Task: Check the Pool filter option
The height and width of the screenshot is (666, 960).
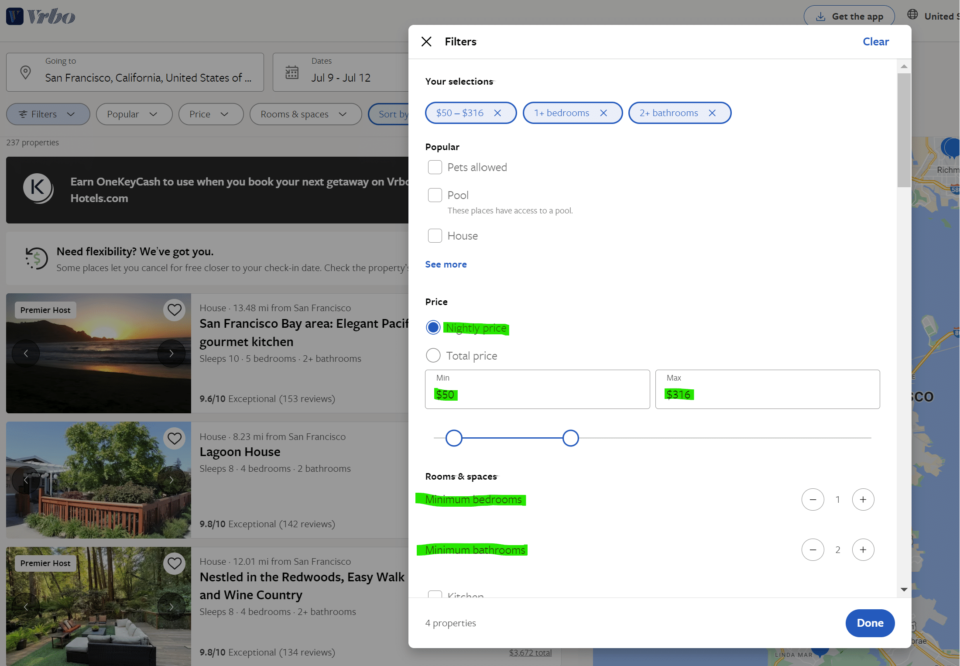Action: coord(435,195)
